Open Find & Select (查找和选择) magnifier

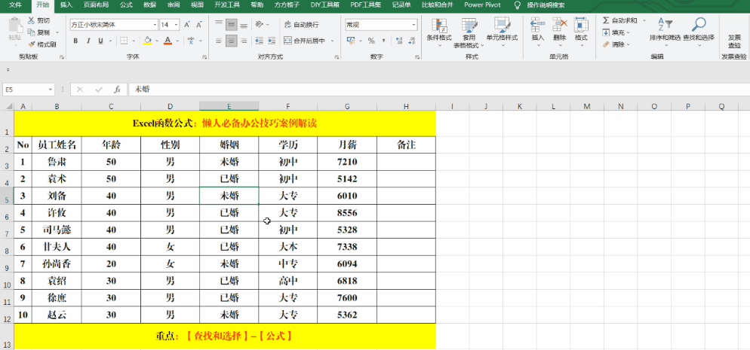pos(699,25)
